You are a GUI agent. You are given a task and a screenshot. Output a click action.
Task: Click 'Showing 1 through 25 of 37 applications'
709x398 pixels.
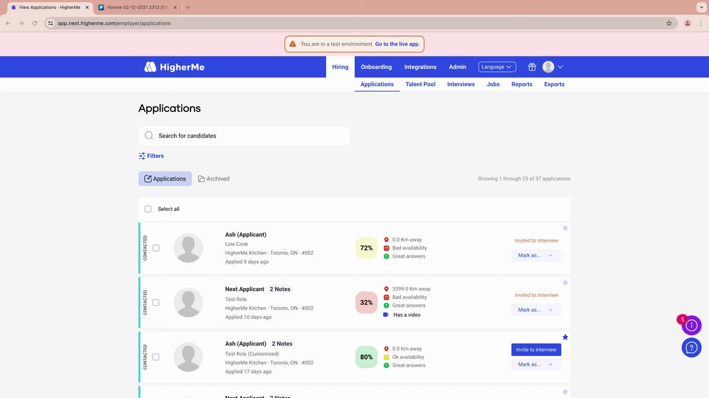(x=524, y=179)
